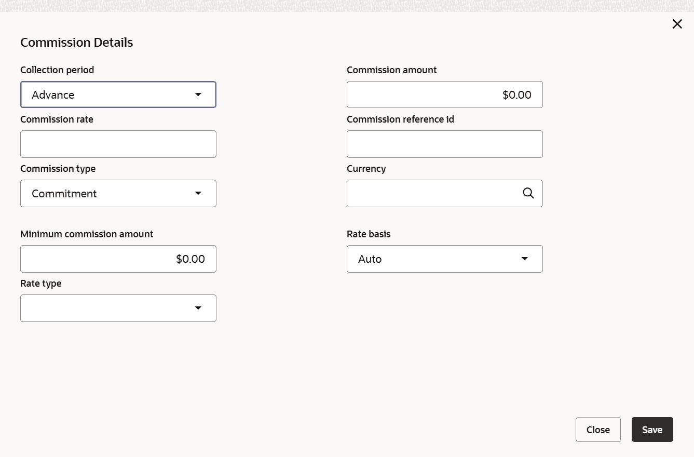
Task: Click the Rate type label text
Action: [x=41, y=284]
